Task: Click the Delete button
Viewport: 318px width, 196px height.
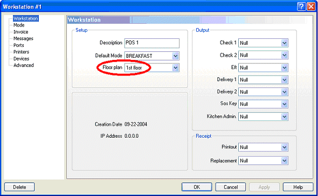Action: point(19,187)
